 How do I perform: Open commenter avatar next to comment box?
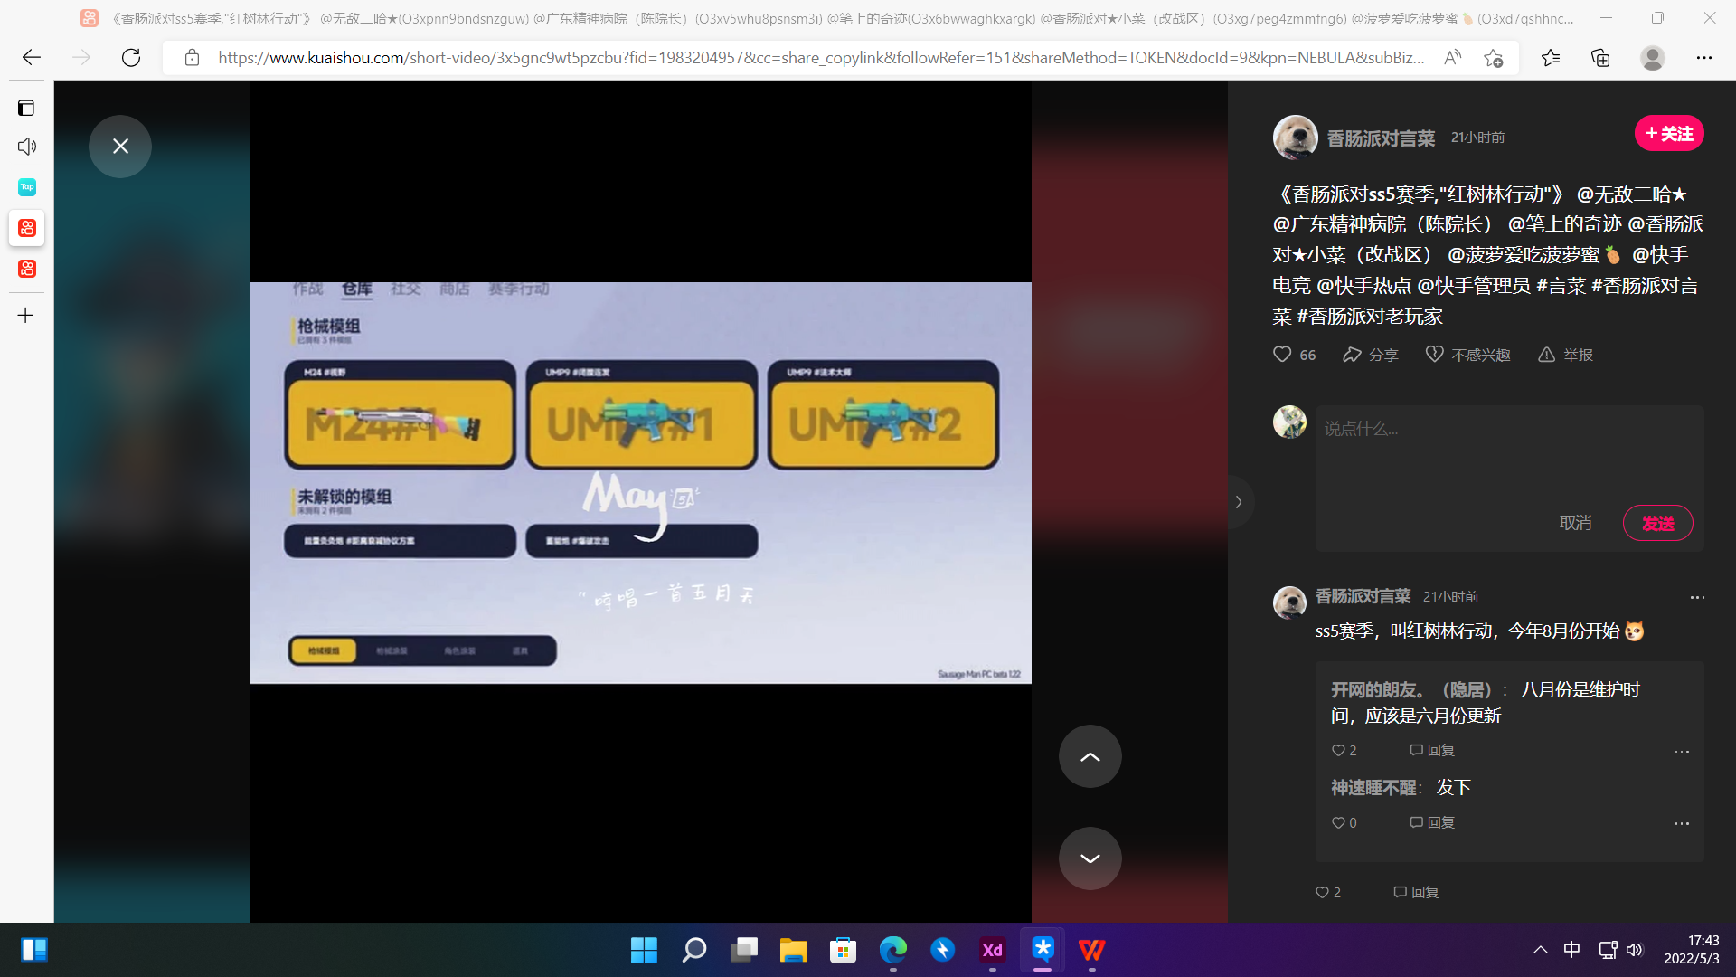1289,422
